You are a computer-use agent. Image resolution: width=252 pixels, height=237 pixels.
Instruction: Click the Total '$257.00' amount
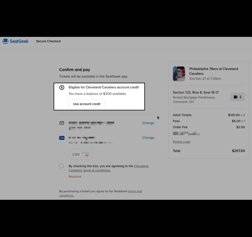pos(238,151)
